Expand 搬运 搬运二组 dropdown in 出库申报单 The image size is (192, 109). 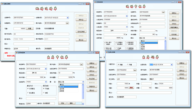(83, 82)
